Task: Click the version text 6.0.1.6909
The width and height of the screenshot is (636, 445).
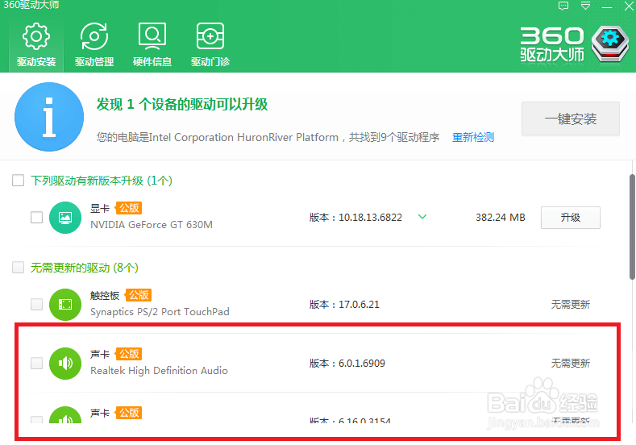Action: [x=362, y=364]
